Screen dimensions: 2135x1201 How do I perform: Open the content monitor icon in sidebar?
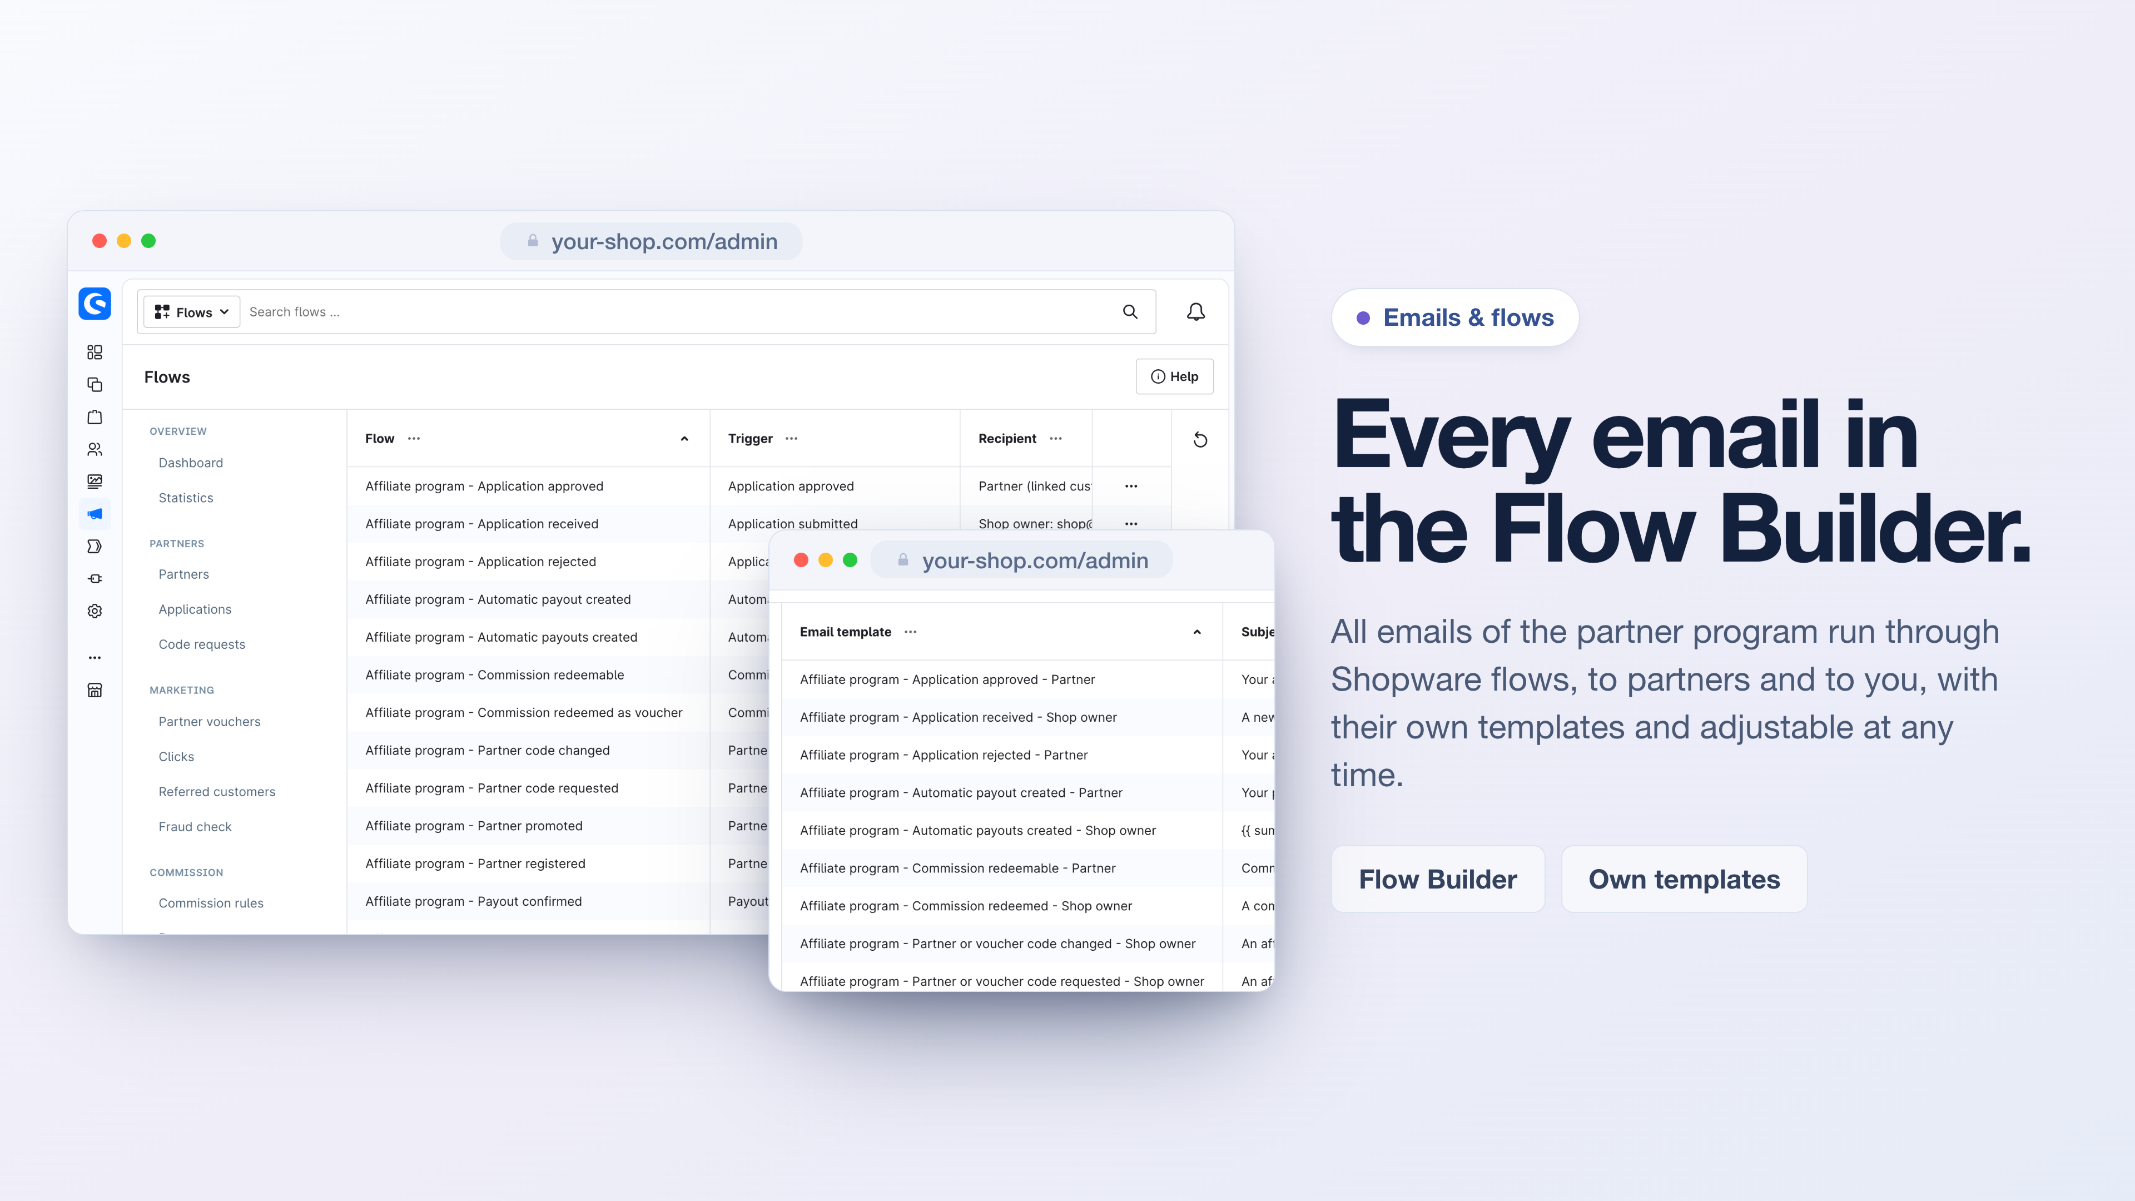tap(95, 482)
